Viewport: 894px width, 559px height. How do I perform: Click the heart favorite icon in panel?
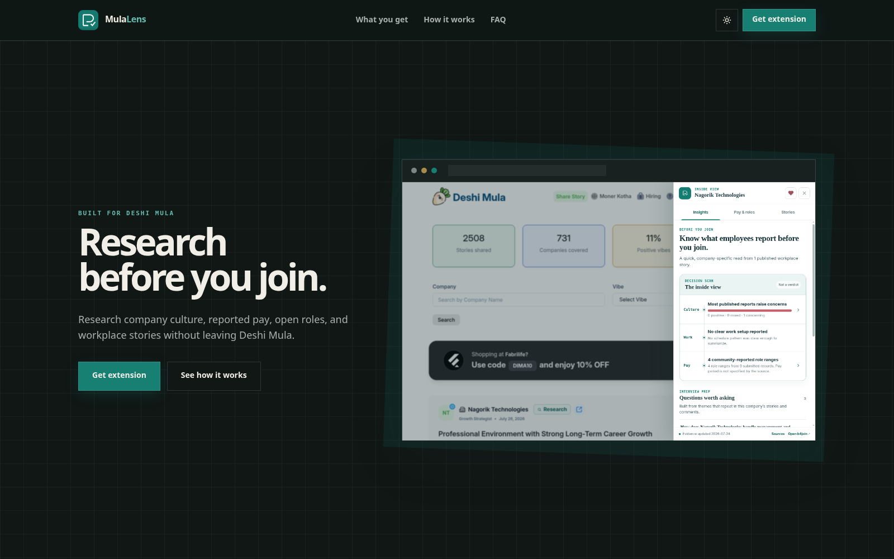tap(791, 193)
